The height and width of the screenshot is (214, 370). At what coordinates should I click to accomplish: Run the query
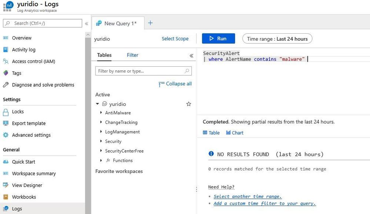click(219, 39)
